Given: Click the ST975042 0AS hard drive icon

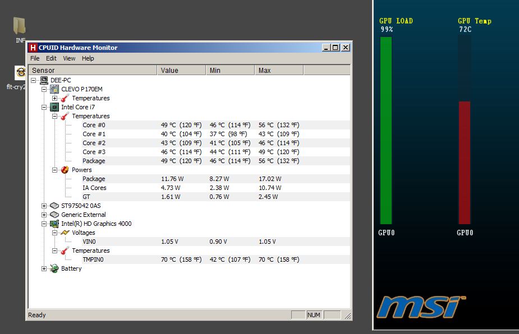Looking at the screenshot, I should (54, 206).
